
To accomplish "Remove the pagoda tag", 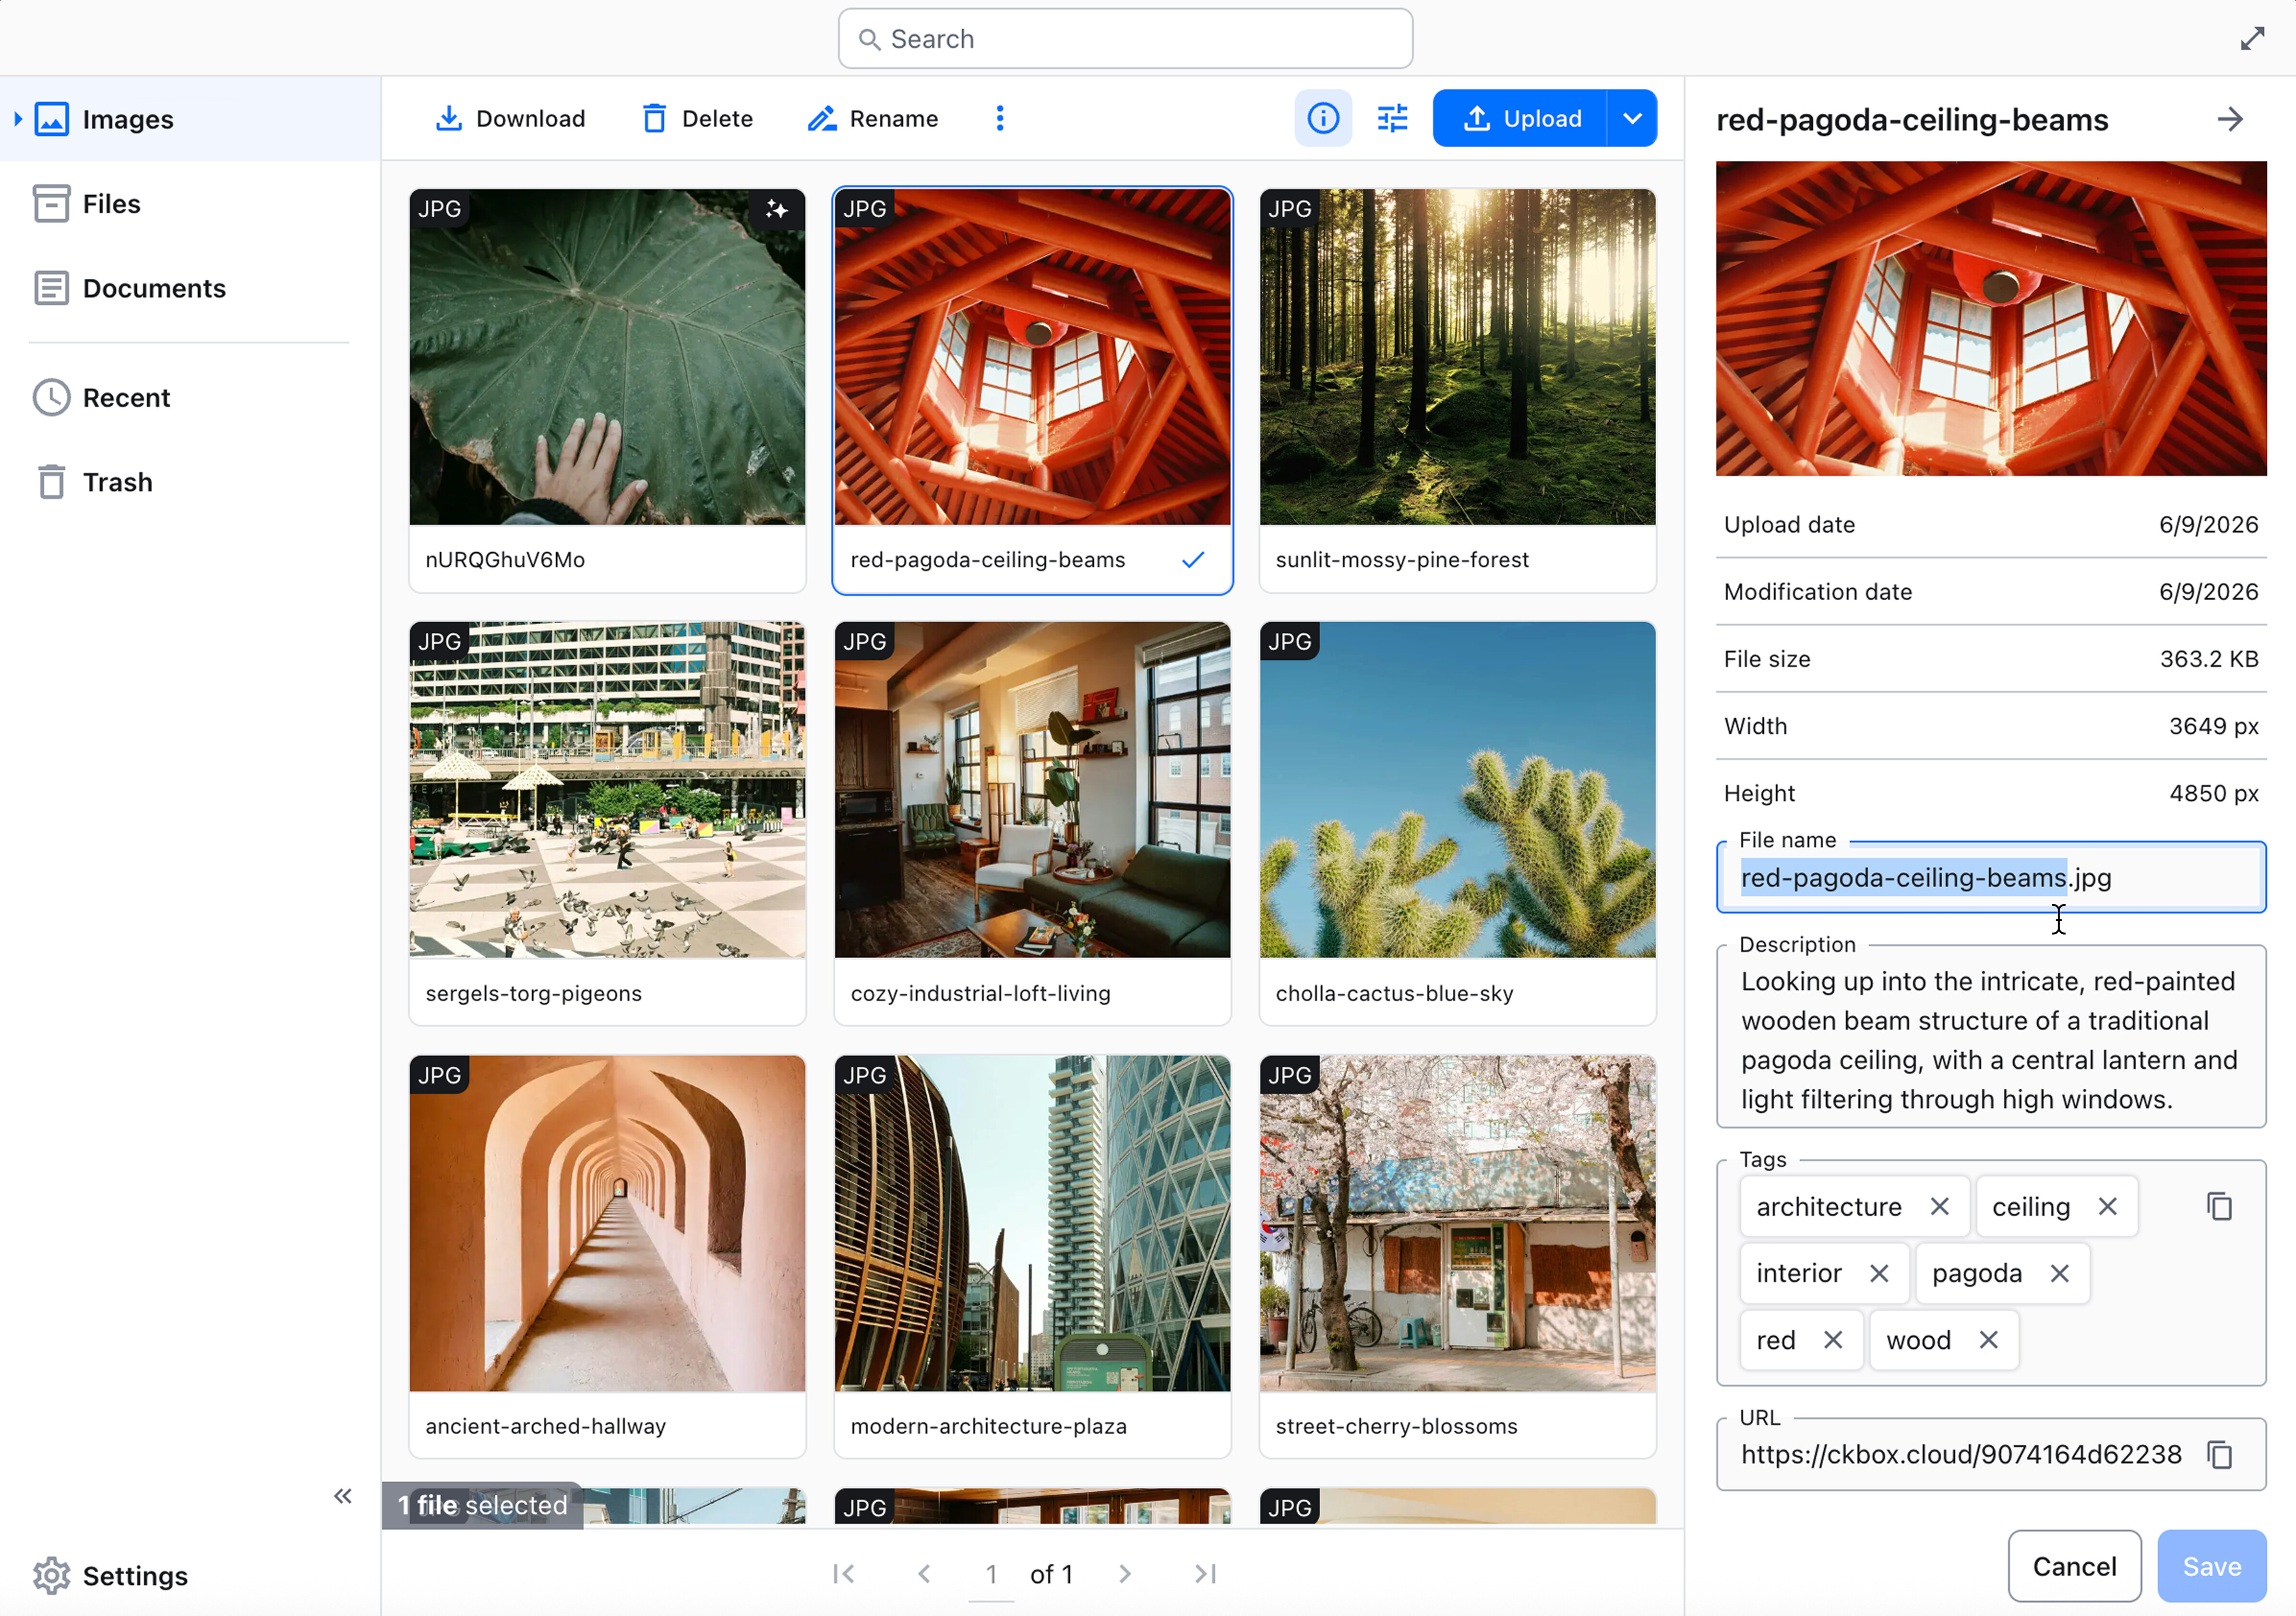I will click(x=2059, y=1273).
